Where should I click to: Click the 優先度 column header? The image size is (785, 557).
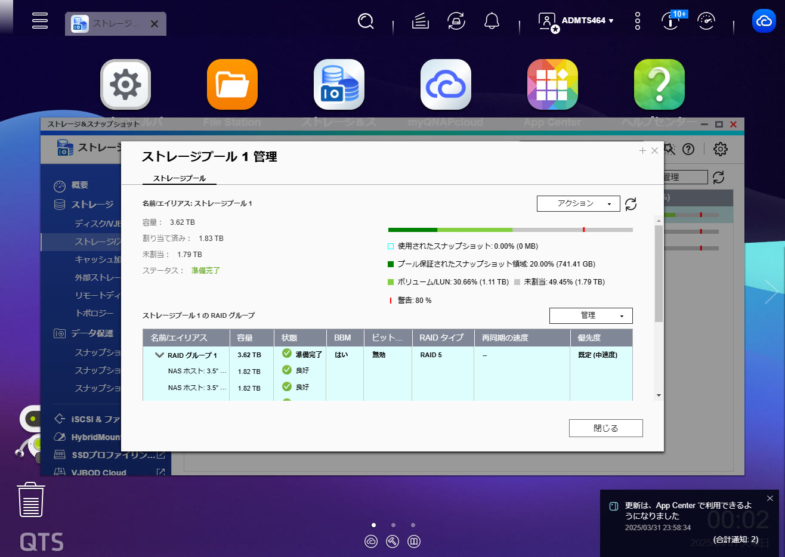point(601,338)
